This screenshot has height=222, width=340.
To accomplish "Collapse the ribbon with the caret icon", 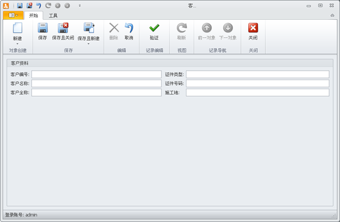I will 332,15.
